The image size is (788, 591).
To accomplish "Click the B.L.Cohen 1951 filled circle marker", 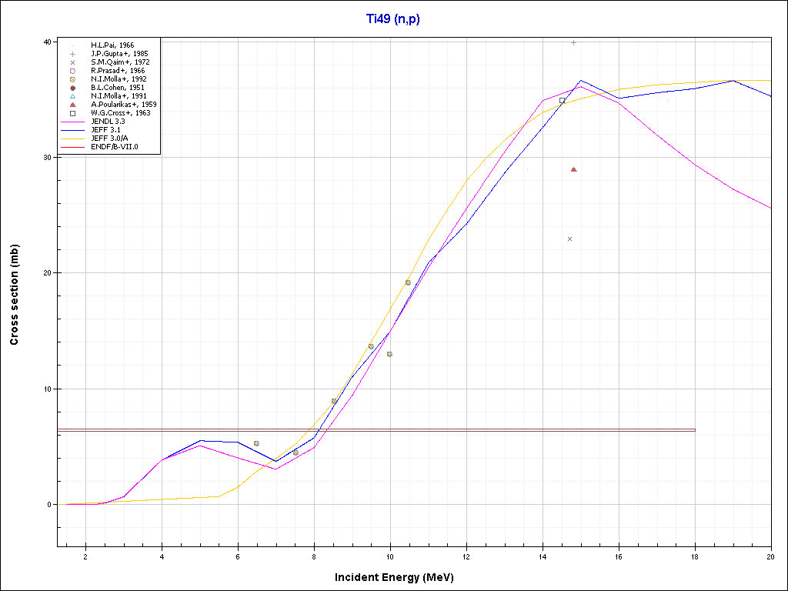I will click(72, 88).
